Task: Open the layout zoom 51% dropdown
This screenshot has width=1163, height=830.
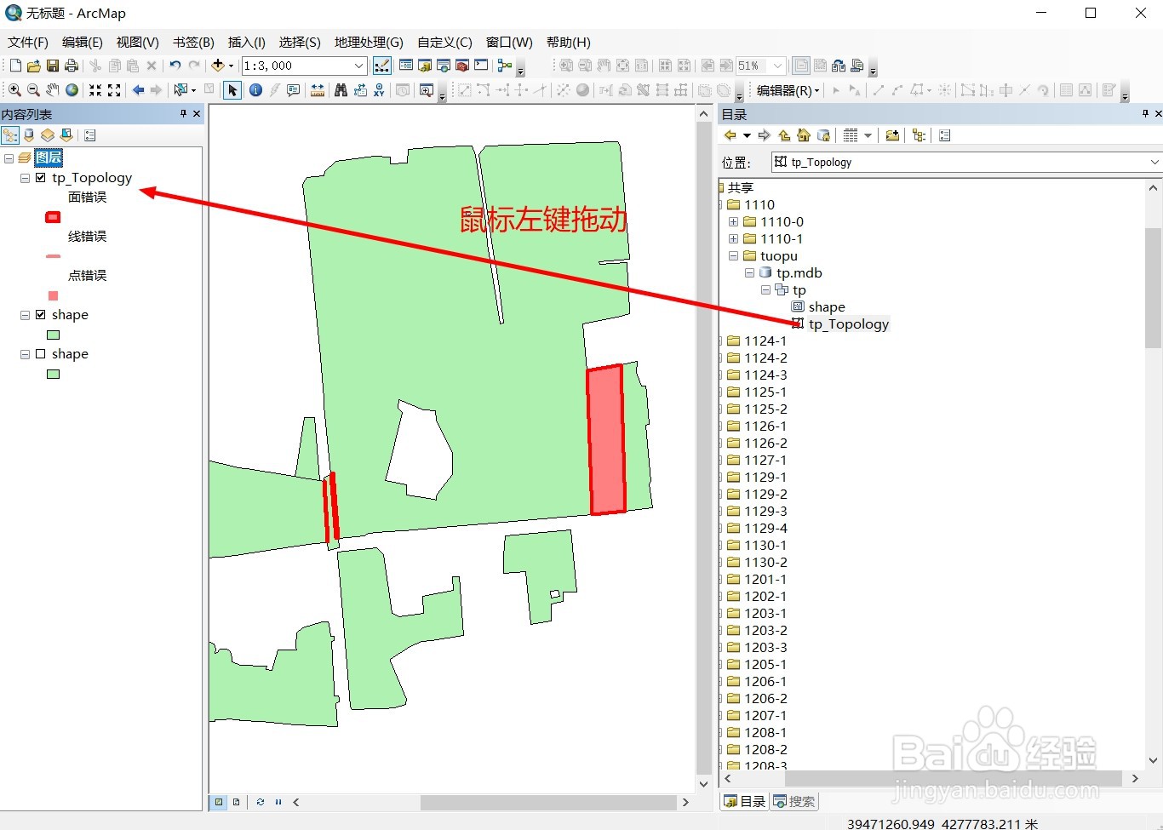Action: point(778,66)
